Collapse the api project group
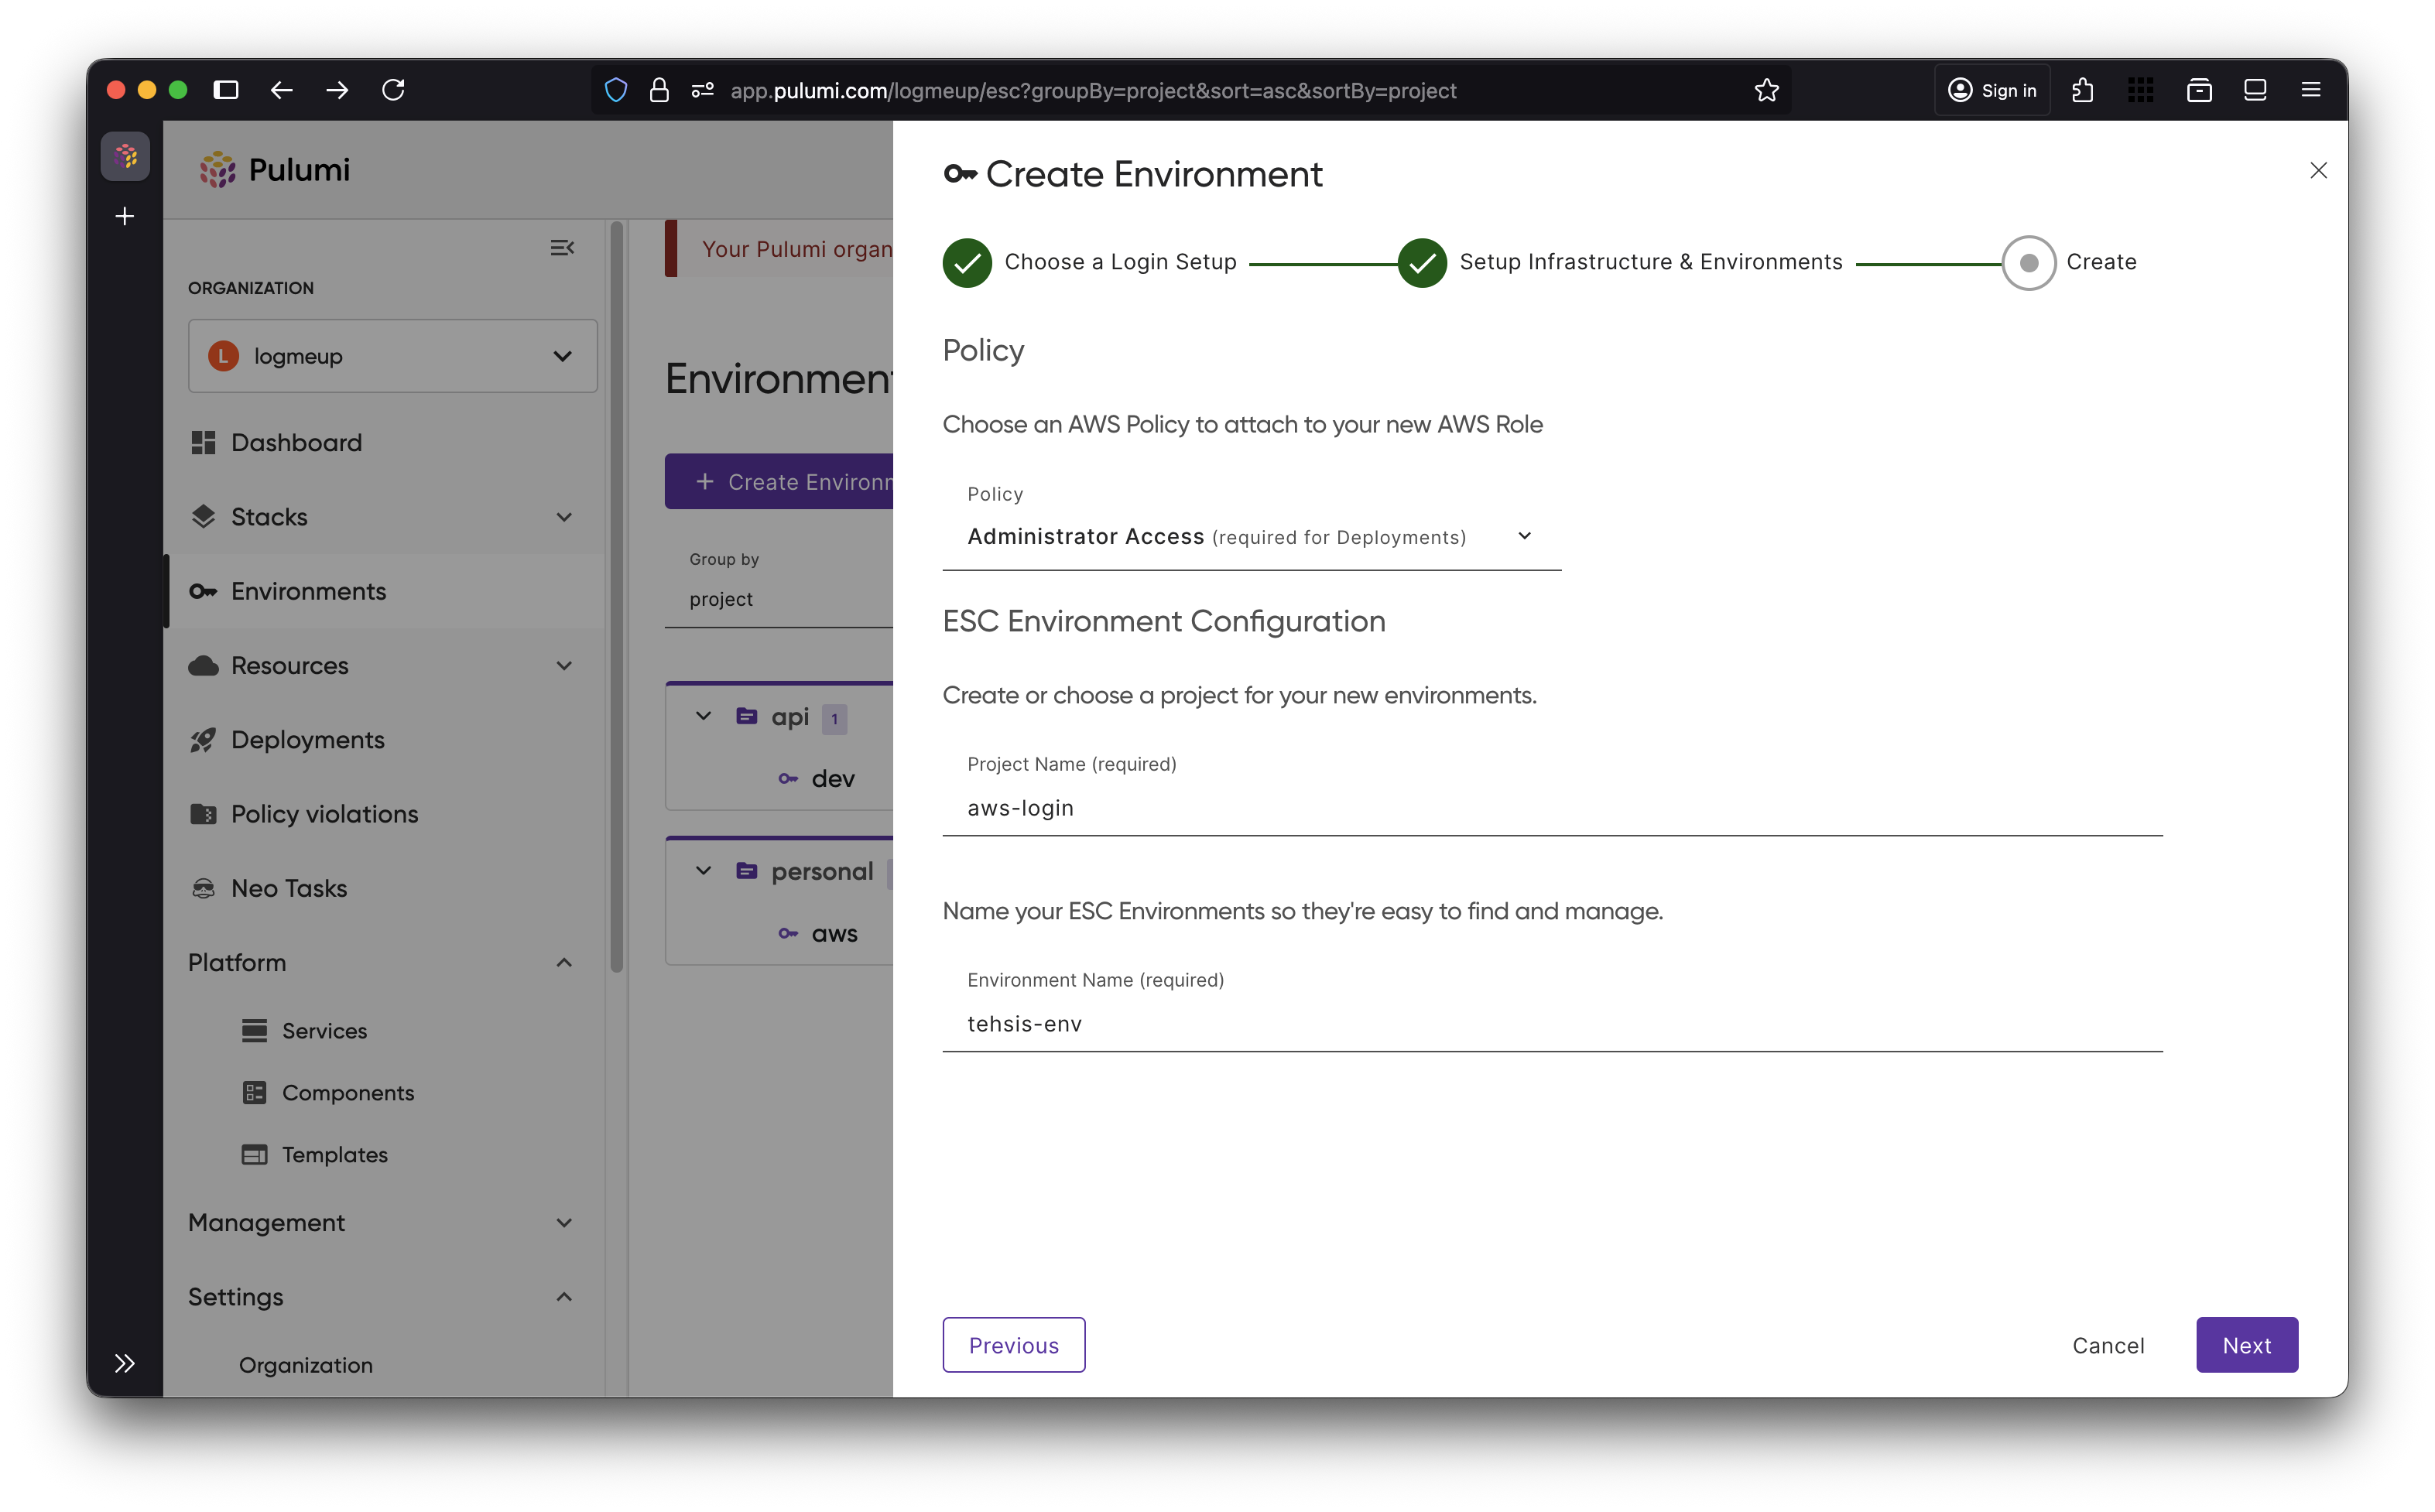This screenshot has height=1512, width=2435. (x=703, y=716)
